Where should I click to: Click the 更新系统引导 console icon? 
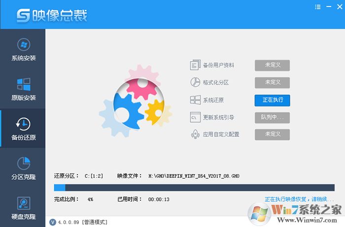(195, 117)
